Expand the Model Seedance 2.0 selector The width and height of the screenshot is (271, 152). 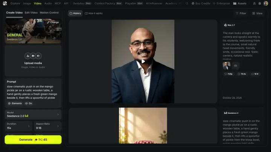[33, 114]
